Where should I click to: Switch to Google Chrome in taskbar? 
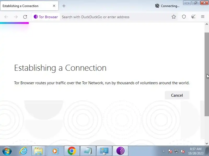click(x=72, y=151)
